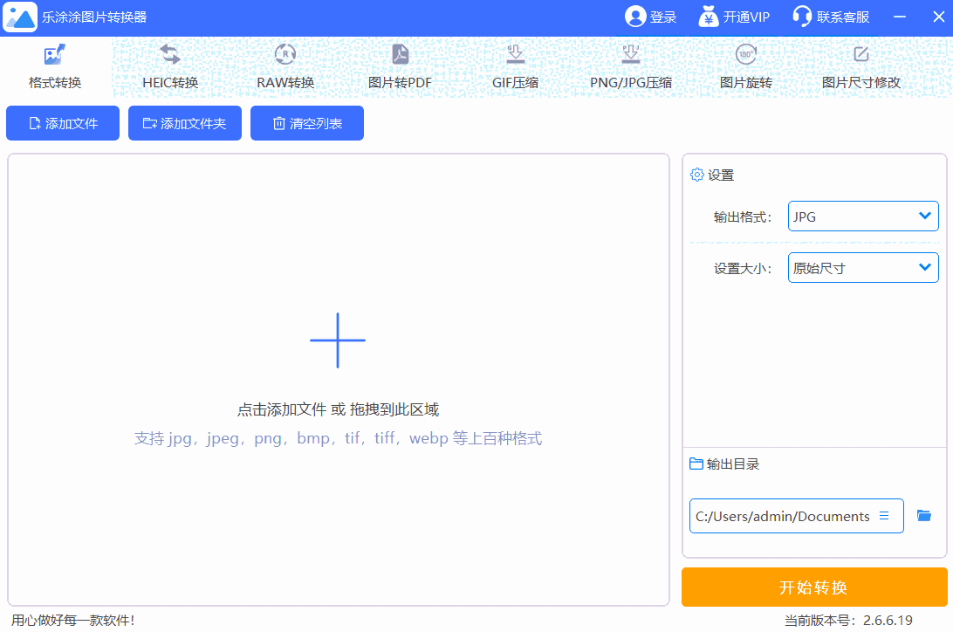Expand the 输出格式 JPG dropdown
This screenshot has height=632, width=953.
pos(862,216)
